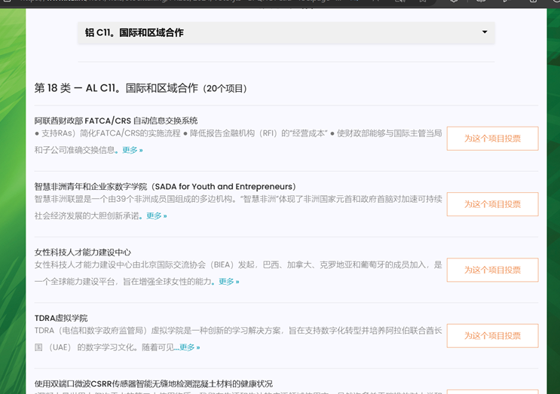
Task: Select the (20个项目) count text
Action: coord(225,88)
